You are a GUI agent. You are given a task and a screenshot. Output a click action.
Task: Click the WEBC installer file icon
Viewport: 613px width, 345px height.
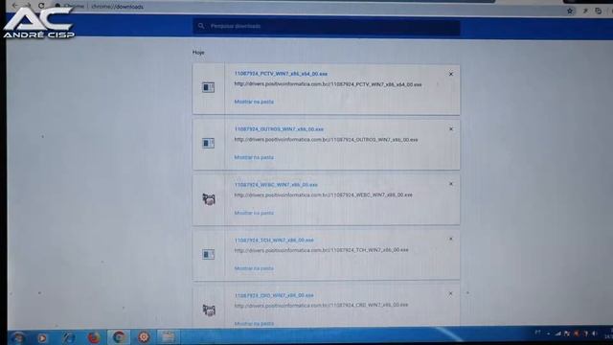click(x=209, y=198)
